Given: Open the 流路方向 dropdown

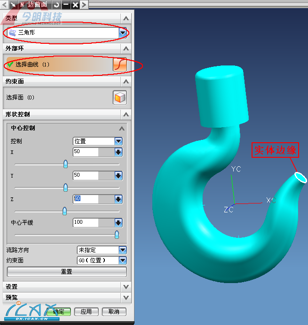Looking at the screenshot, I should tap(123, 250).
